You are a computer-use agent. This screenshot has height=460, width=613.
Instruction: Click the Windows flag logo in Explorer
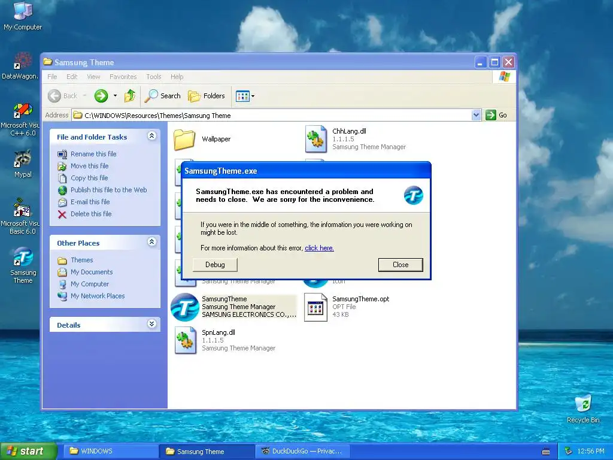[504, 77]
